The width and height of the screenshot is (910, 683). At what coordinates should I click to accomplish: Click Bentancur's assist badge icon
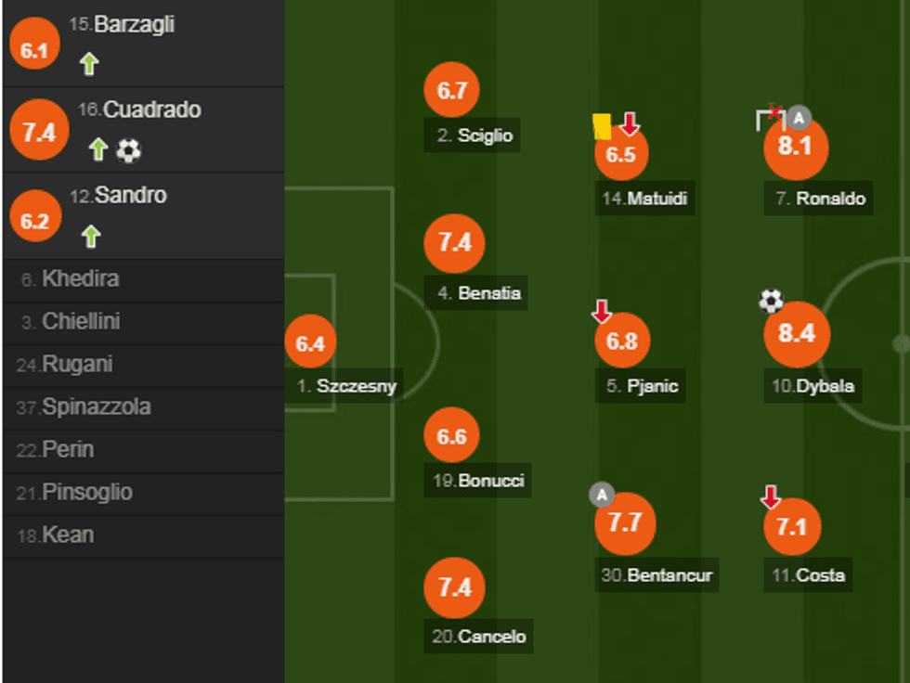click(602, 495)
